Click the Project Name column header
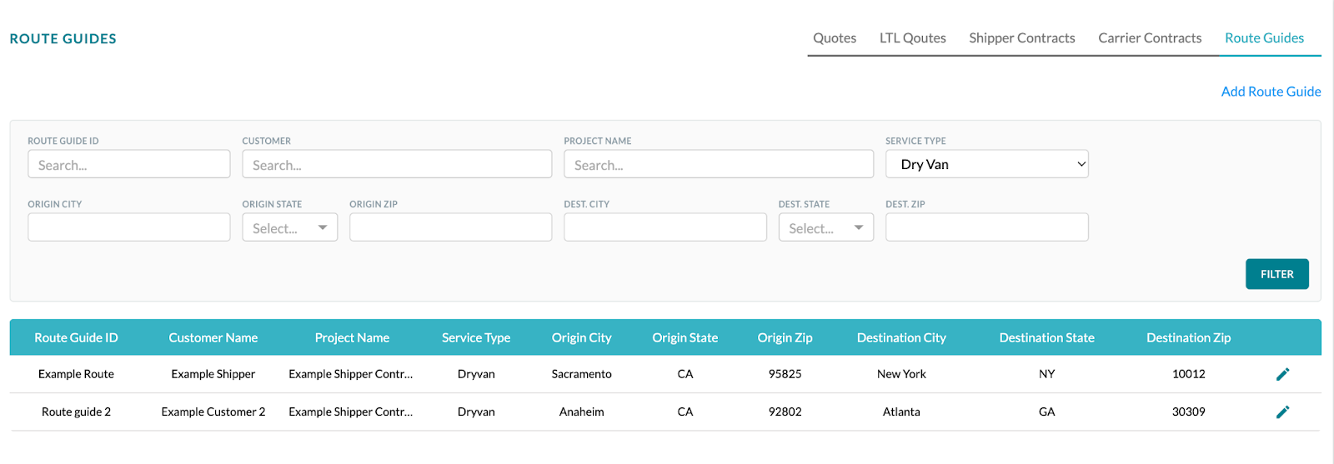This screenshot has height=464, width=1334. (x=352, y=337)
